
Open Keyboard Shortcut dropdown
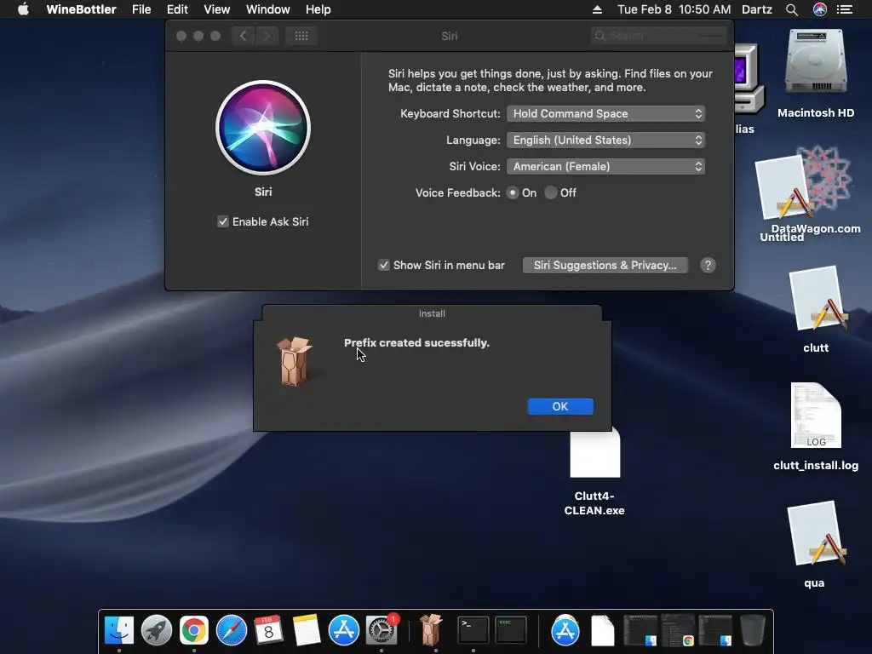605,114
